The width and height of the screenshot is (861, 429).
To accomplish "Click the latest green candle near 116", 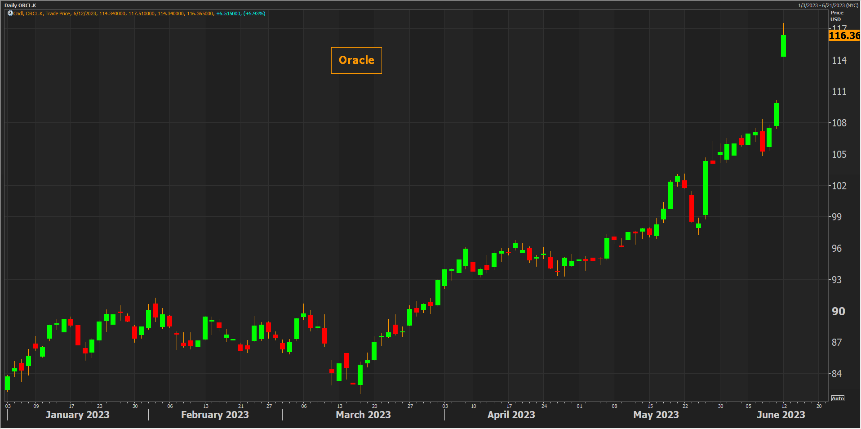I will coord(783,46).
